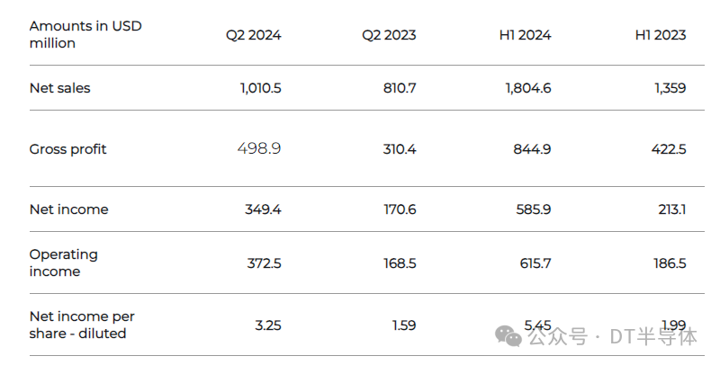The width and height of the screenshot is (720, 365).
Task: Select the Net income per share label
Action: click(82, 325)
